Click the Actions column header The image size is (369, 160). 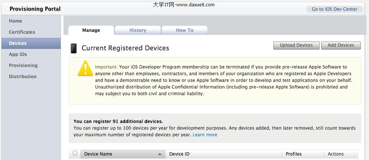pos(336,154)
